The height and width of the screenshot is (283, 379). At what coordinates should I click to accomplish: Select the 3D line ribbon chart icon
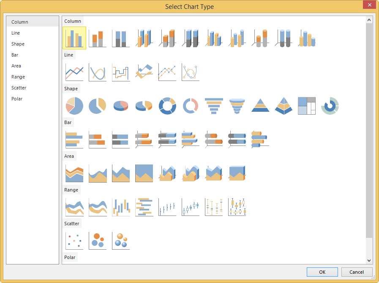(x=144, y=72)
